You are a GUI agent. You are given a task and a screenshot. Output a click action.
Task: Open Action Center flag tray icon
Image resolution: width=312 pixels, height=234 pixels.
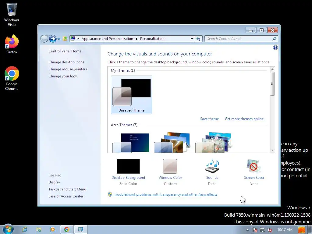[255, 230]
